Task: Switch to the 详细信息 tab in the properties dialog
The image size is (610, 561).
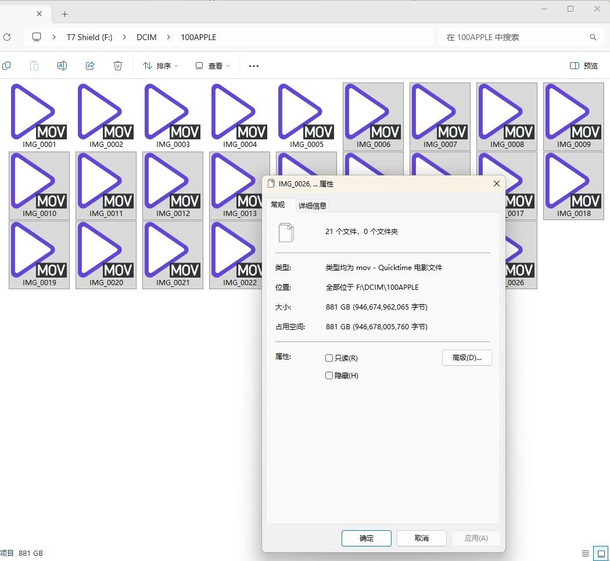Action: [x=313, y=206]
